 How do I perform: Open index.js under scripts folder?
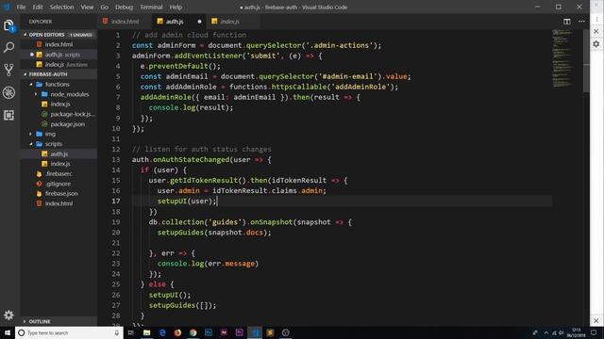[x=59, y=164]
